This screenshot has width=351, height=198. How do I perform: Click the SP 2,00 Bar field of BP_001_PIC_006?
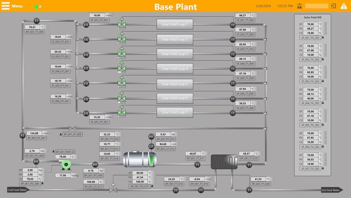[x=30, y=170]
